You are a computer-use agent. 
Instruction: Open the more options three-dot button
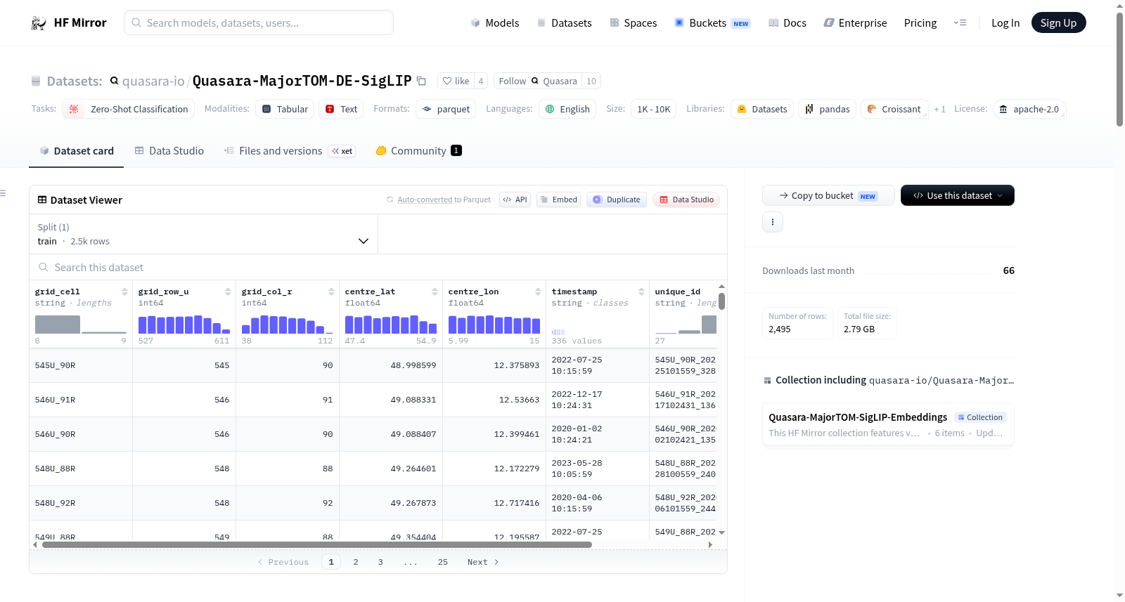[x=773, y=222]
